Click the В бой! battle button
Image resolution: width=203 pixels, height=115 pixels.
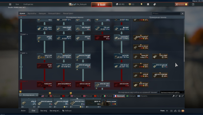pos(102,5)
